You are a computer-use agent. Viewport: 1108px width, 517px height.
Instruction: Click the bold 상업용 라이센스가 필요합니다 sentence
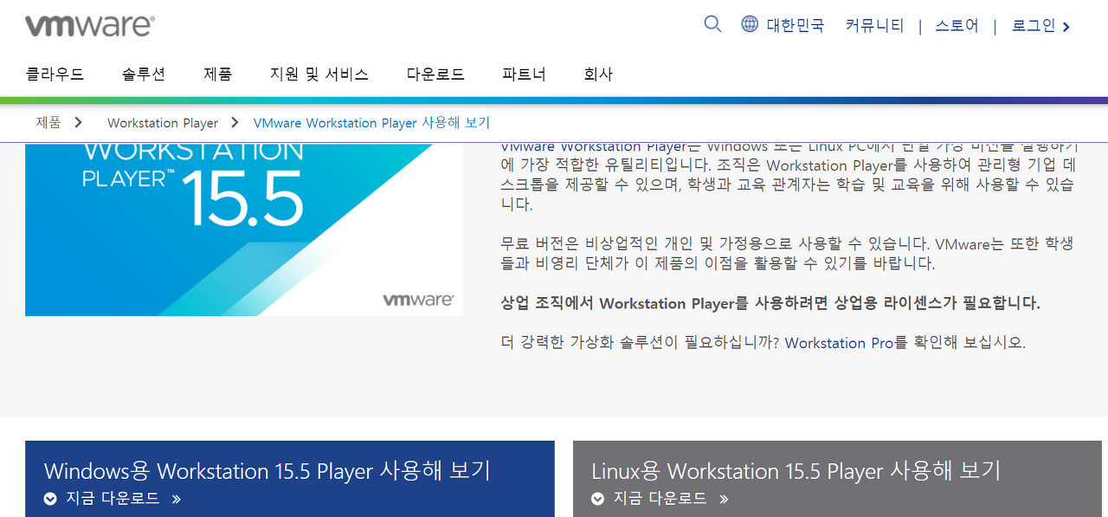tap(770, 303)
